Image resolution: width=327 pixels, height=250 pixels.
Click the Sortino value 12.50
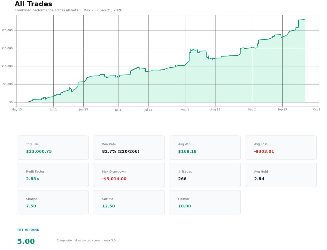108,206
